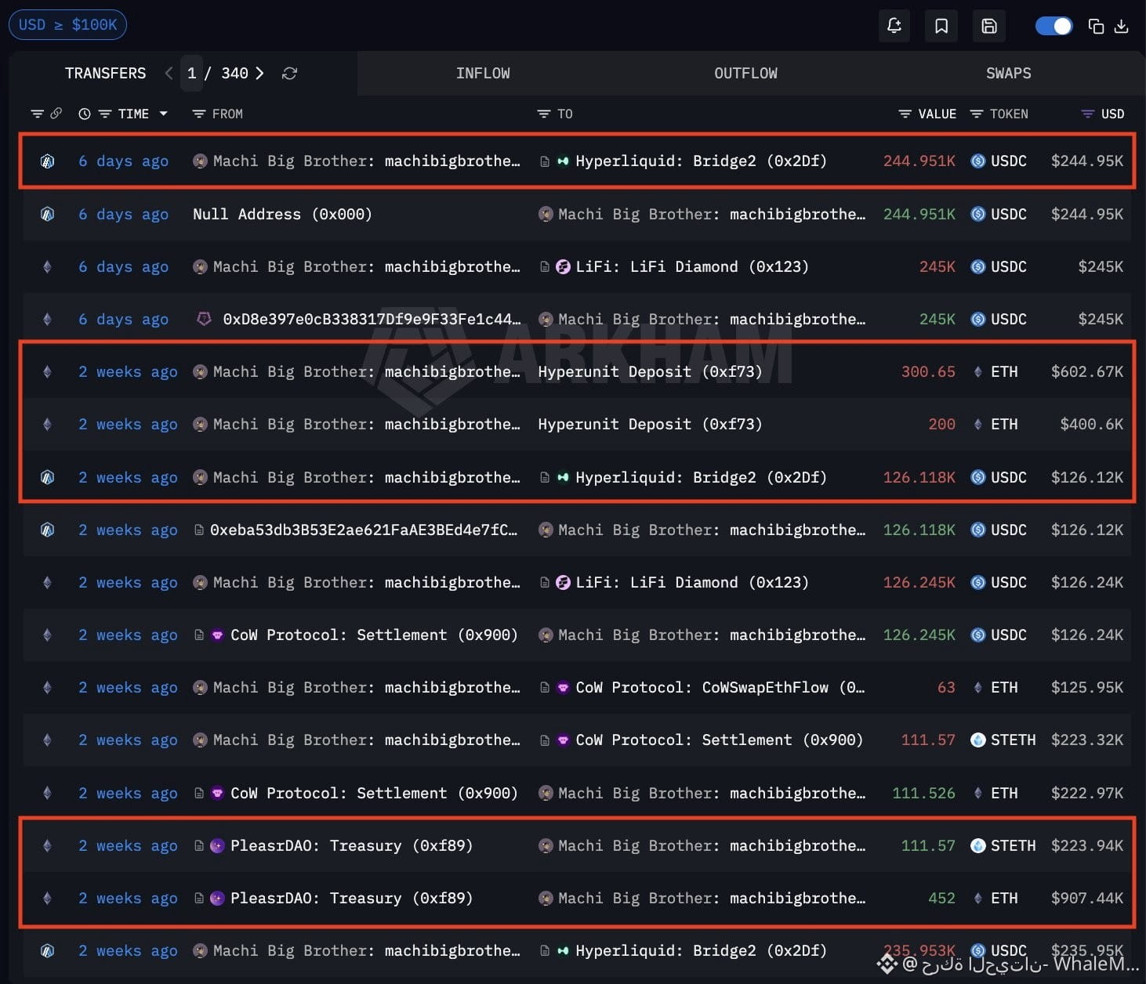Switch to the INFLOW tab
The image size is (1146, 984).
[483, 73]
